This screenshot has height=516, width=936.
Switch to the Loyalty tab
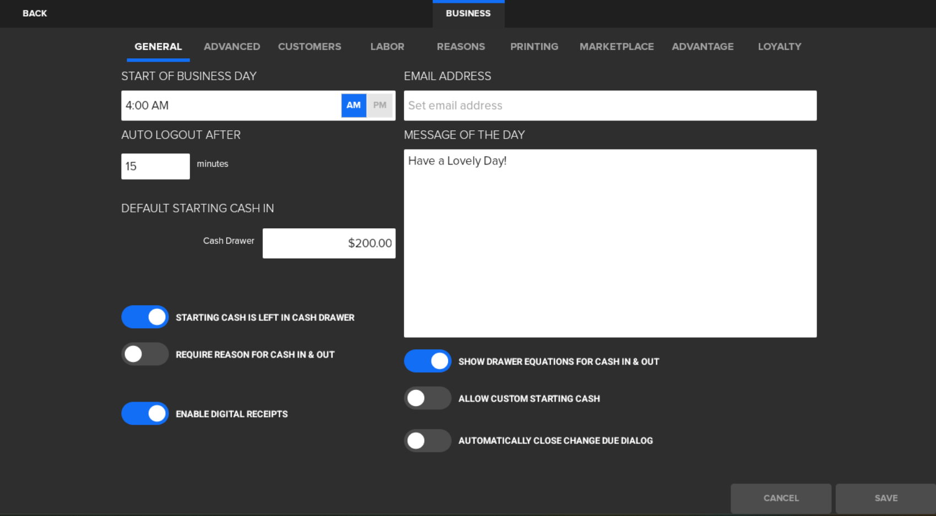point(779,47)
